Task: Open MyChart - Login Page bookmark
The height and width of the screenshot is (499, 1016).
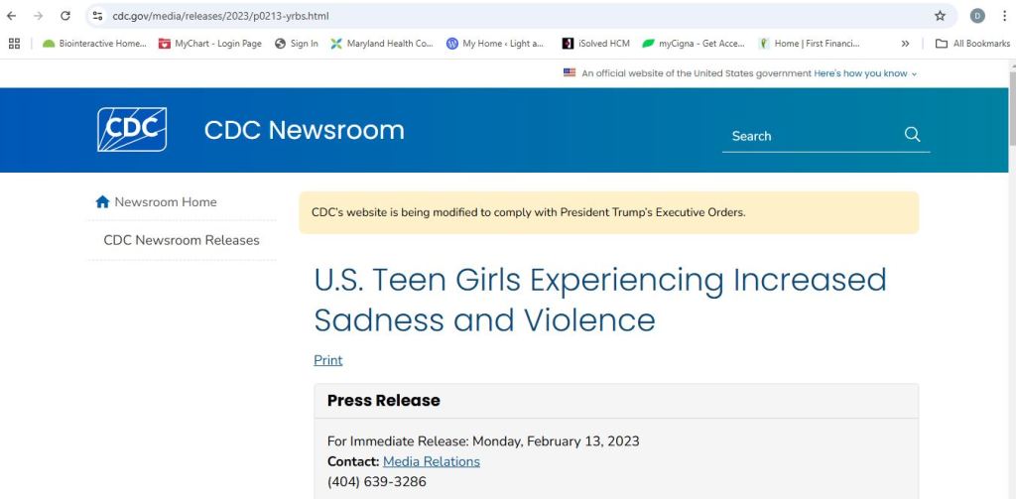Action: coord(209,44)
